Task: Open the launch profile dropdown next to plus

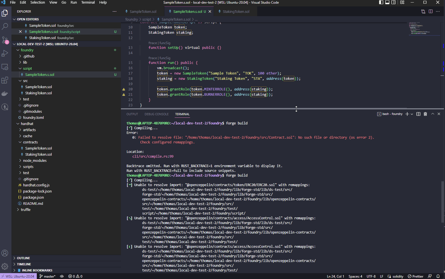Action: (412, 114)
